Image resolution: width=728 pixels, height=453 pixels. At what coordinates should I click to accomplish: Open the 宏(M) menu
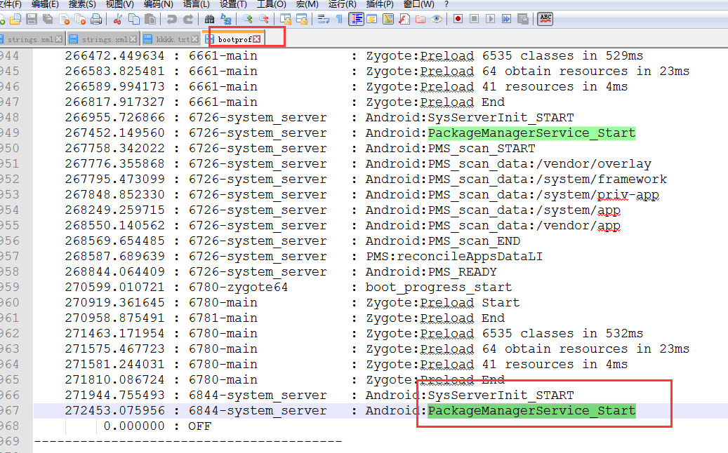307,4
